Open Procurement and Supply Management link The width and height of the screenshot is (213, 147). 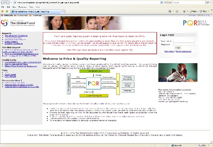[x=23, y=62]
